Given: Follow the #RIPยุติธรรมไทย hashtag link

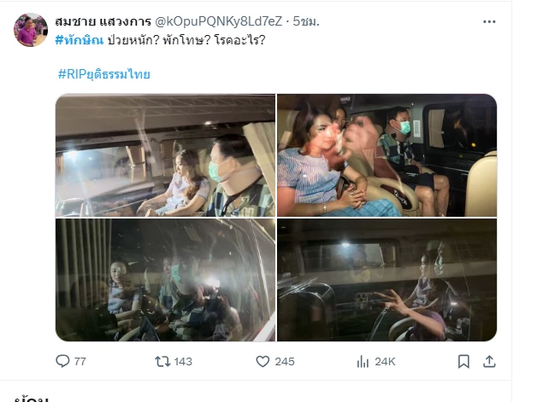Looking at the screenshot, I should point(103,74).
